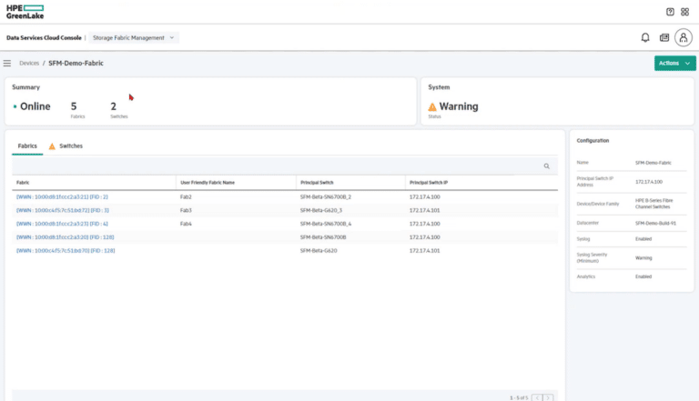Toggle the hamburger navigation menu
Screen dimensions: 699x401
point(7,64)
